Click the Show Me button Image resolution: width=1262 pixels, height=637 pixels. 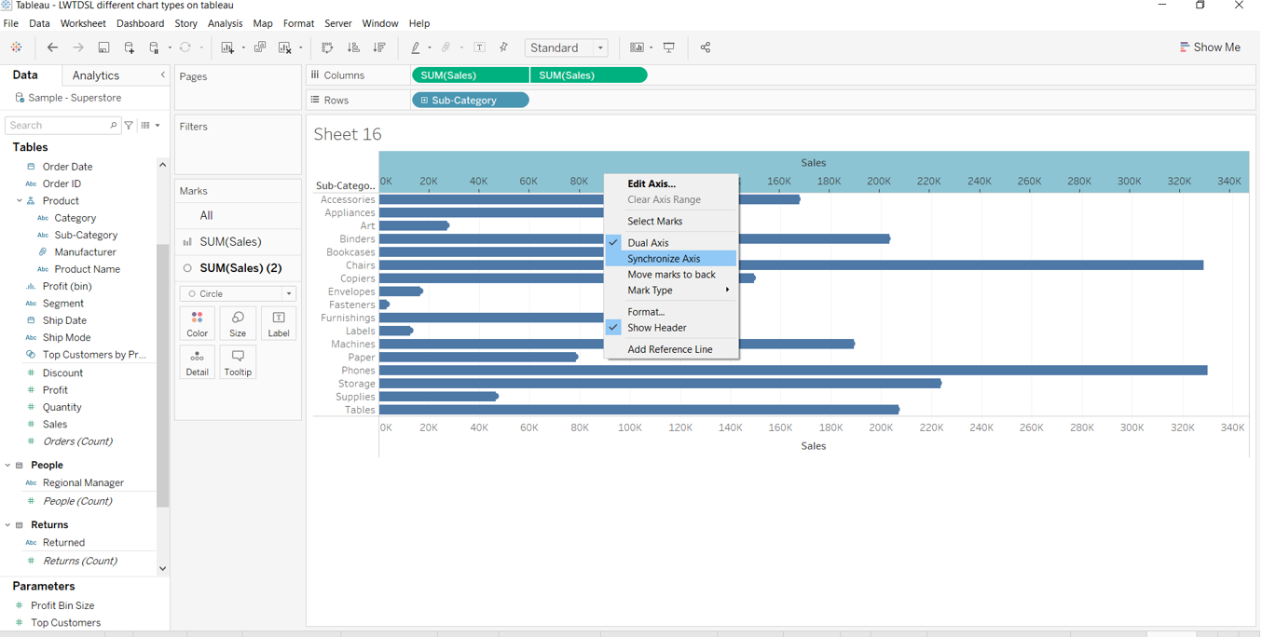click(1210, 47)
